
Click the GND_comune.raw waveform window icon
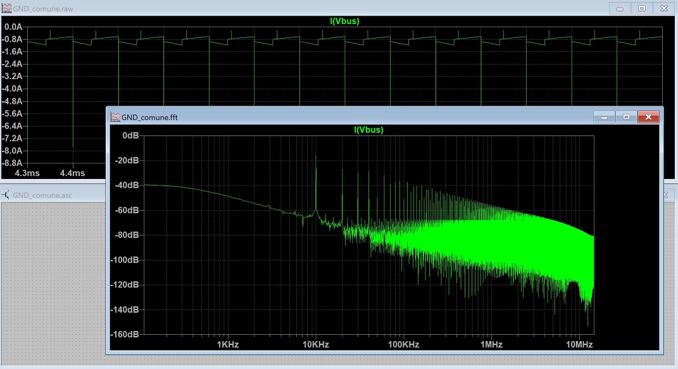pos(6,8)
